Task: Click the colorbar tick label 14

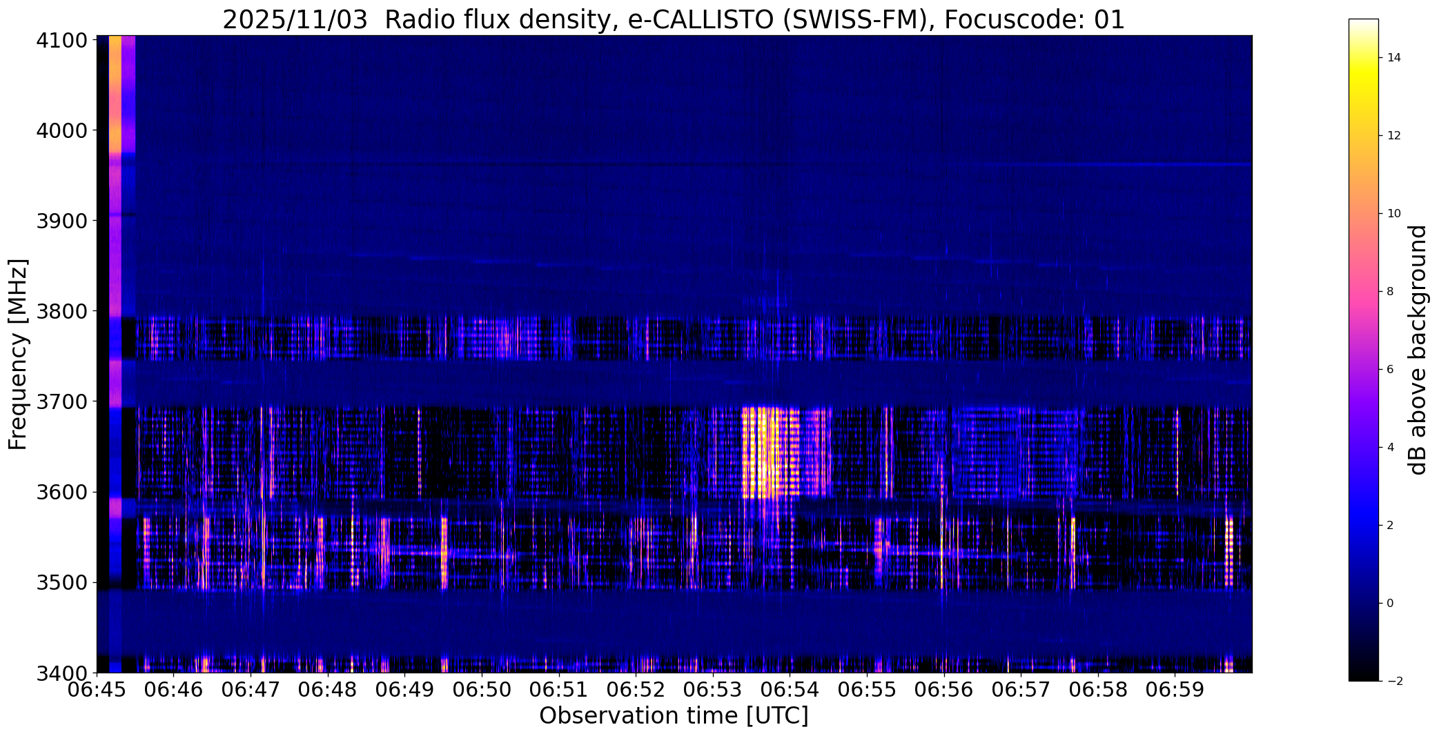Action: [1393, 58]
